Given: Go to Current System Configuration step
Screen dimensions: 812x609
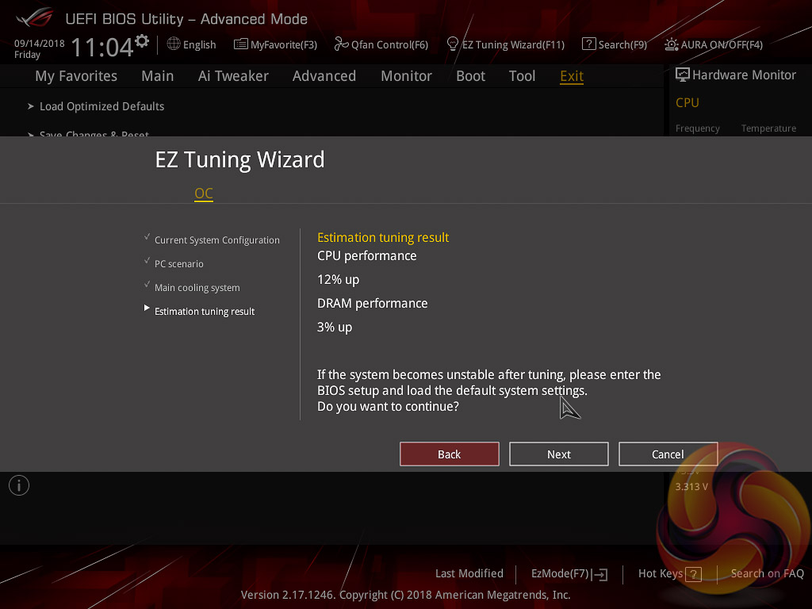Looking at the screenshot, I should [217, 240].
